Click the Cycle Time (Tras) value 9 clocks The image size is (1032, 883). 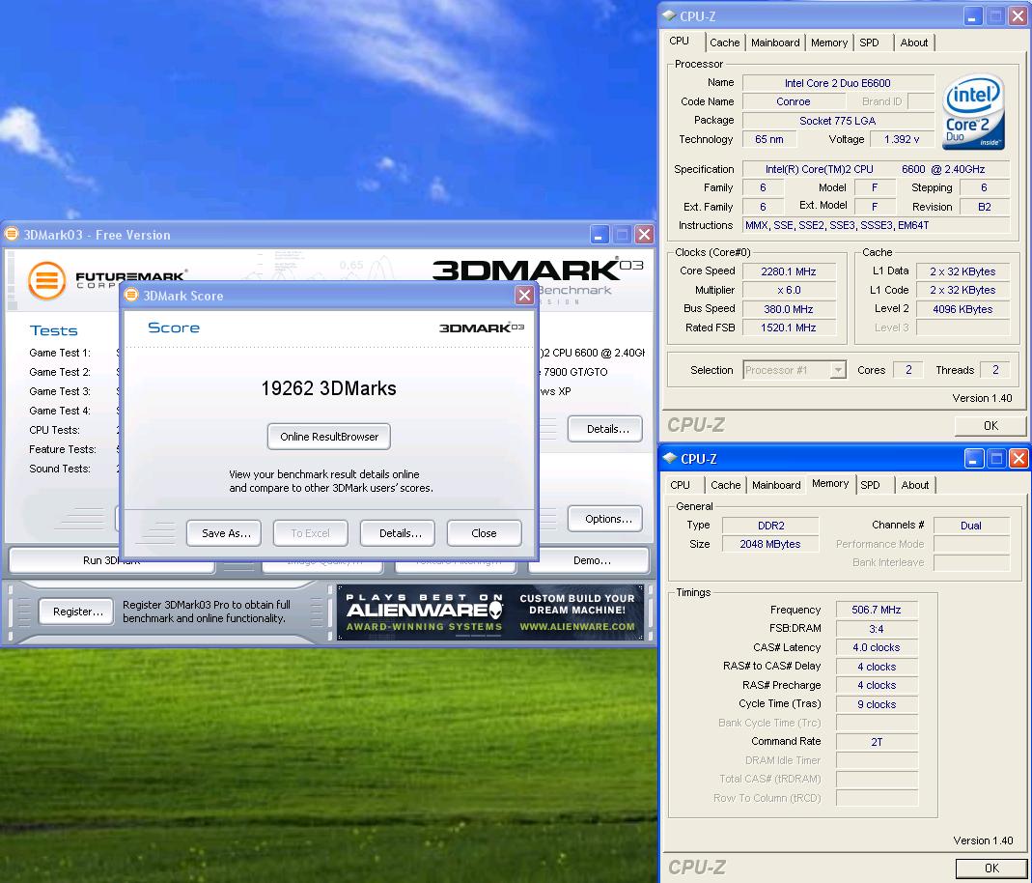(x=876, y=704)
